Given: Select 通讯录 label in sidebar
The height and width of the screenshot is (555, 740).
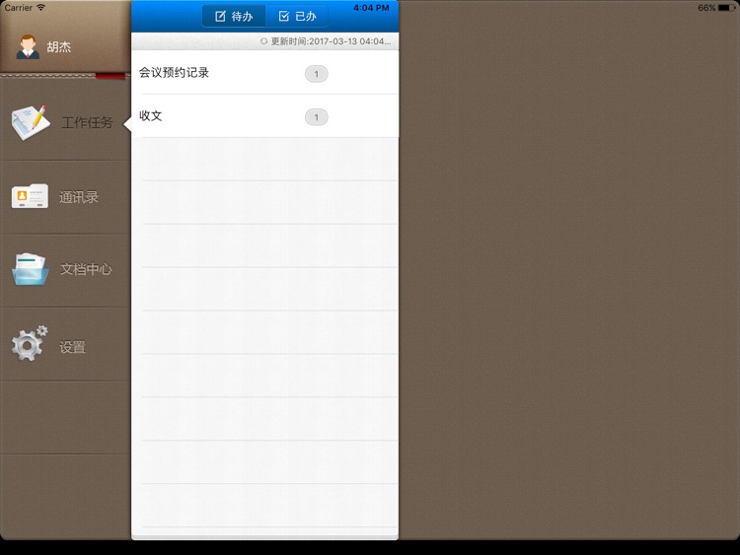Looking at the screenshot, I should click(79, 197).
